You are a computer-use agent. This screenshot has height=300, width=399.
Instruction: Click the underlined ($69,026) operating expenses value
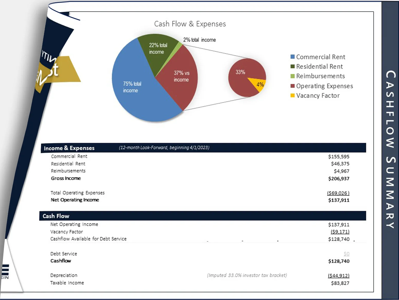pos(338,193)
